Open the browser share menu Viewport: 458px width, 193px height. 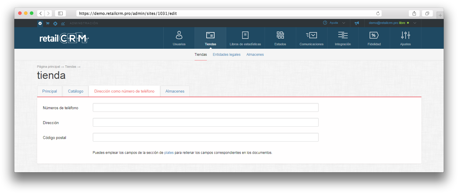414,13
